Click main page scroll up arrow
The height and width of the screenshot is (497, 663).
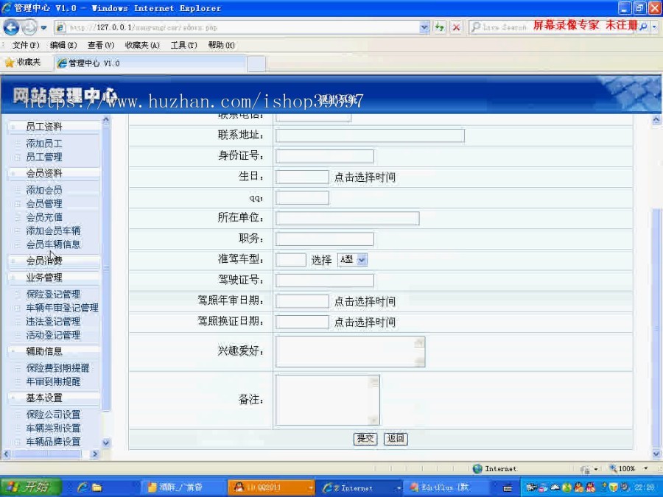656,119
